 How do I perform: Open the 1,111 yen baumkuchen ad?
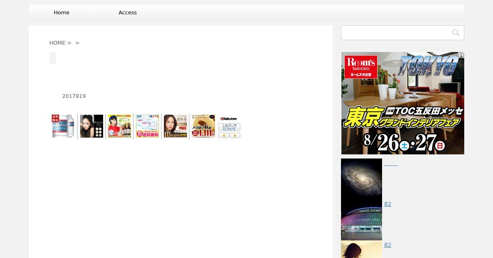click(203, 126)
